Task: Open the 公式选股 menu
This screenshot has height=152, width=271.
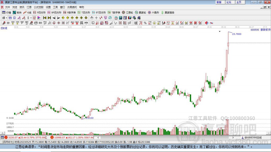Action: pyautogui.click(x=39, y=7)
